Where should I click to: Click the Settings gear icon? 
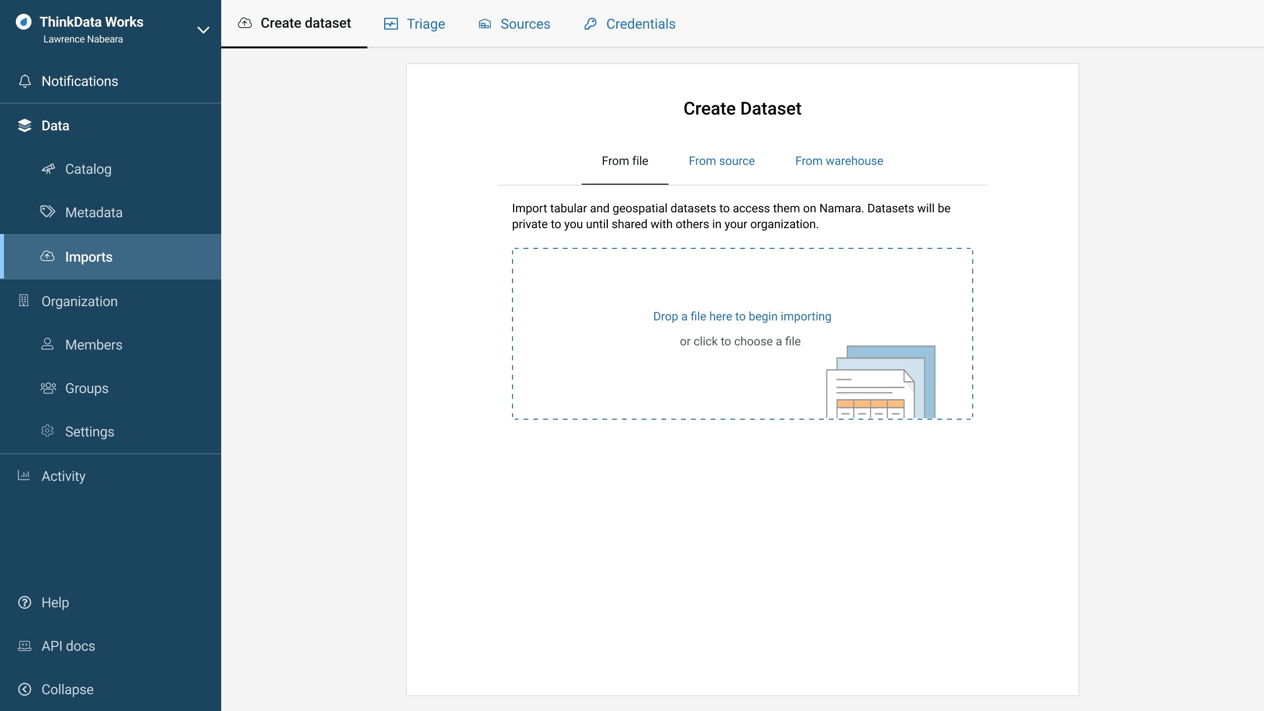47,431
